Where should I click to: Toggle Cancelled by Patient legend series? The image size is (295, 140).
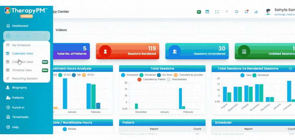(x=151, y=79)
